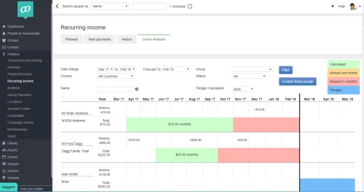Click the Library book icon
Screen dimensions: 364x192
[4, 143]
